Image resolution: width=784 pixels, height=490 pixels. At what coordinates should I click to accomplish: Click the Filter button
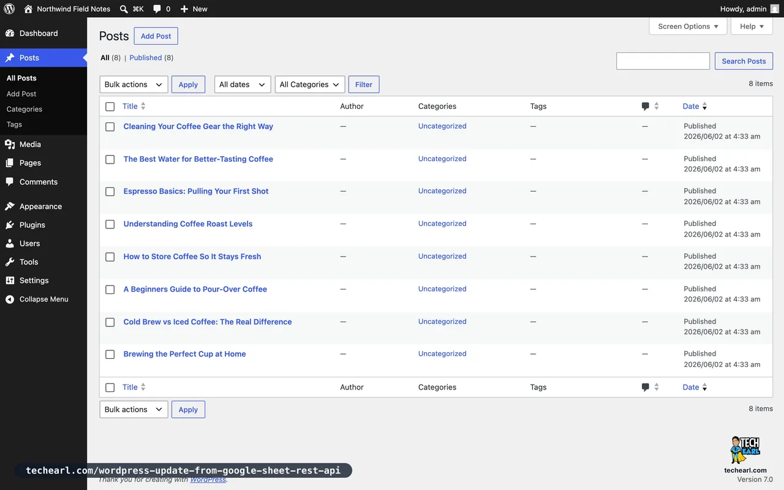(364, 85)
